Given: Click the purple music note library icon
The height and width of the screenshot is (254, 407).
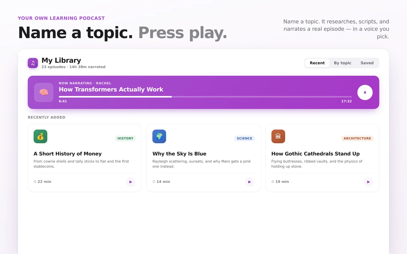Looking at the screenshot, I should point(33,63).
